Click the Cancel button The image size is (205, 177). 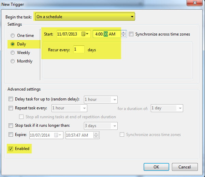[185, 167]
